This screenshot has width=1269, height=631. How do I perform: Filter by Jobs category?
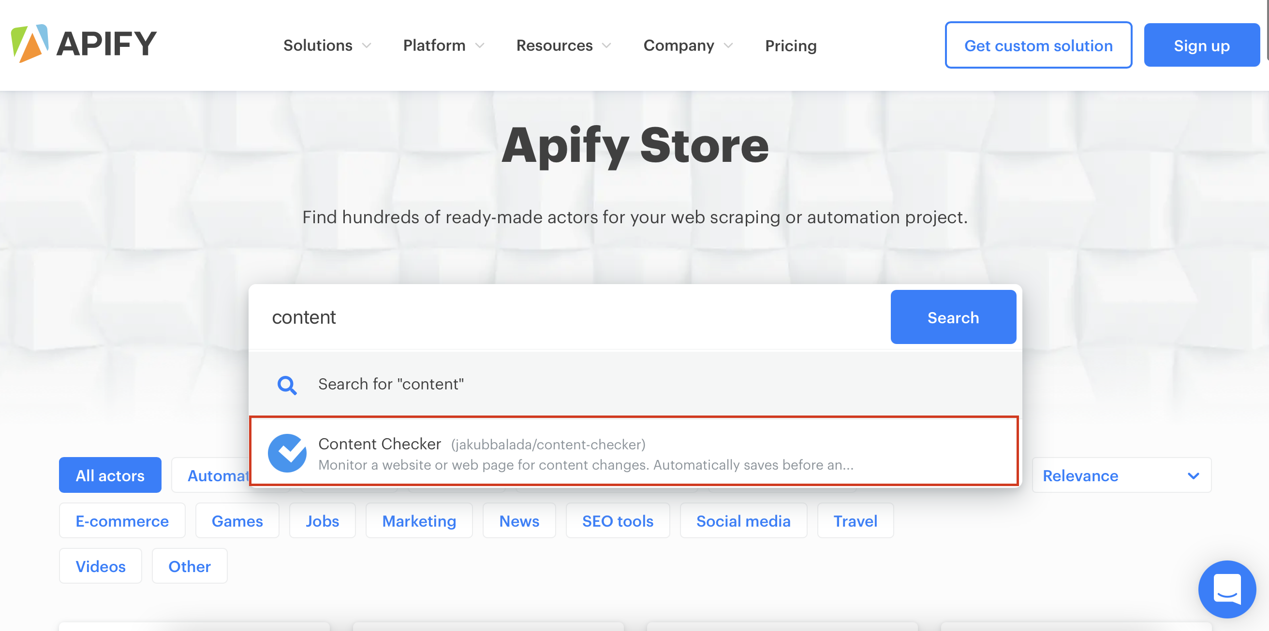(x=322, y=520)
